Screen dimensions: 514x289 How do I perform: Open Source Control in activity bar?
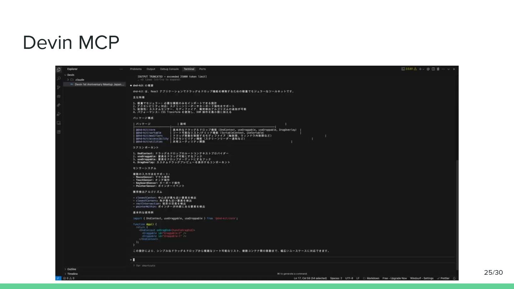click(x=59, y=87)
